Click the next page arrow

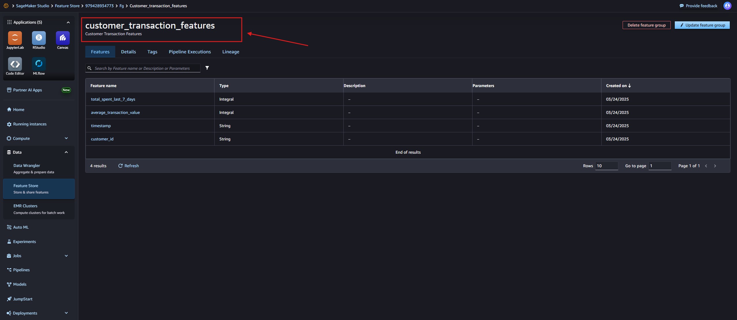coord(715,166)
